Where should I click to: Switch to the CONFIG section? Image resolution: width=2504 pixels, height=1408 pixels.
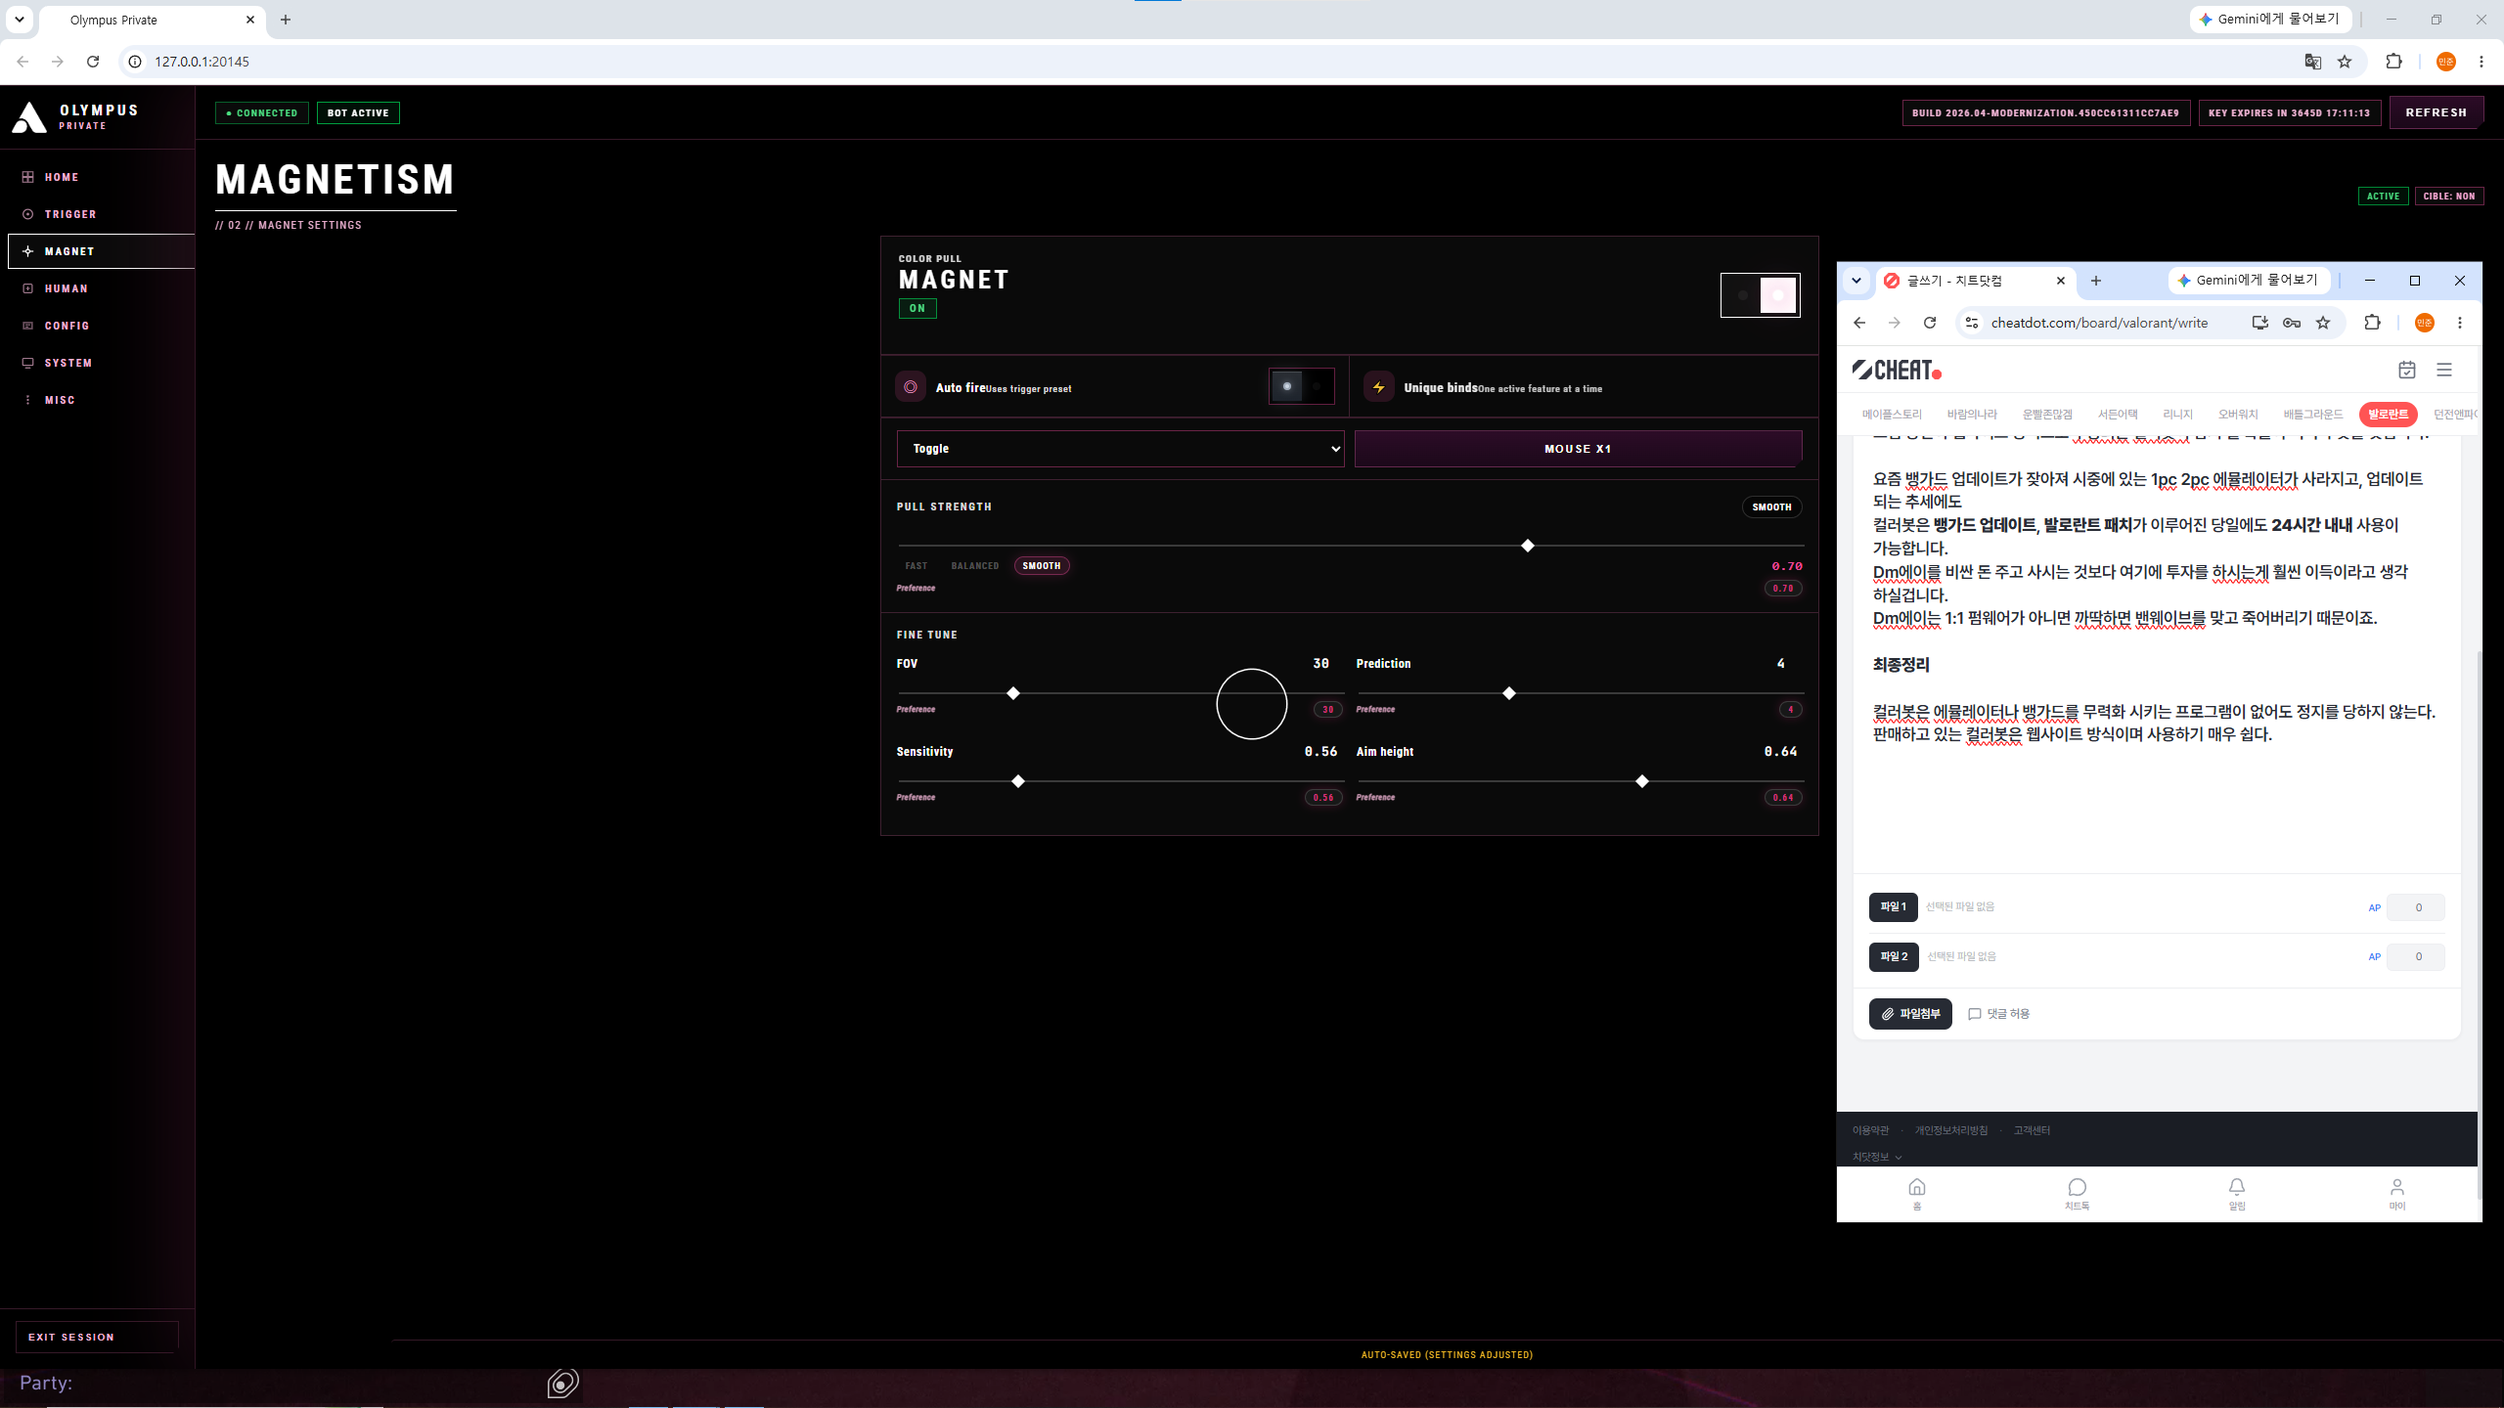67,326
